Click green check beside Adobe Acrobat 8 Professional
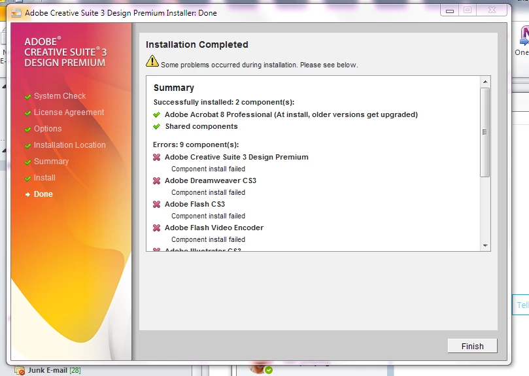Image resolution: width=529 pixels, height=376 pixels. point(156,114)
